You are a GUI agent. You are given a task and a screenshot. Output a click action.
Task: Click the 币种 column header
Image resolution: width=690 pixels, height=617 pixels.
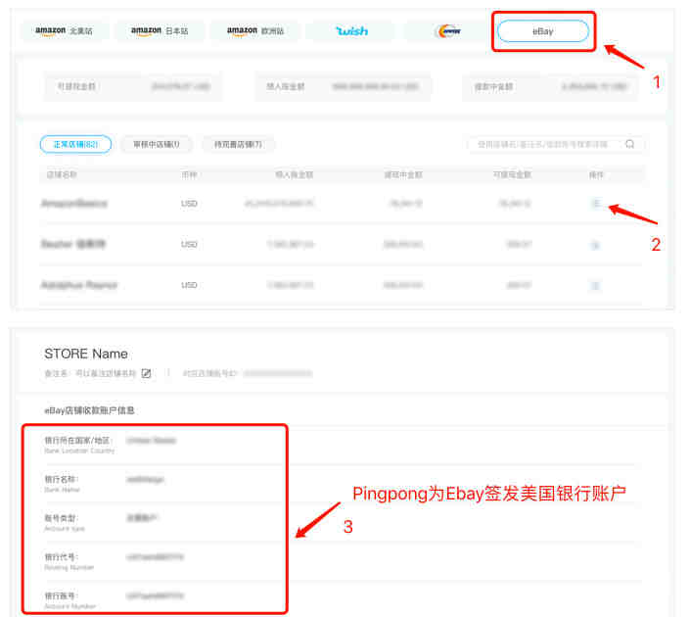[x=189, y=175]
